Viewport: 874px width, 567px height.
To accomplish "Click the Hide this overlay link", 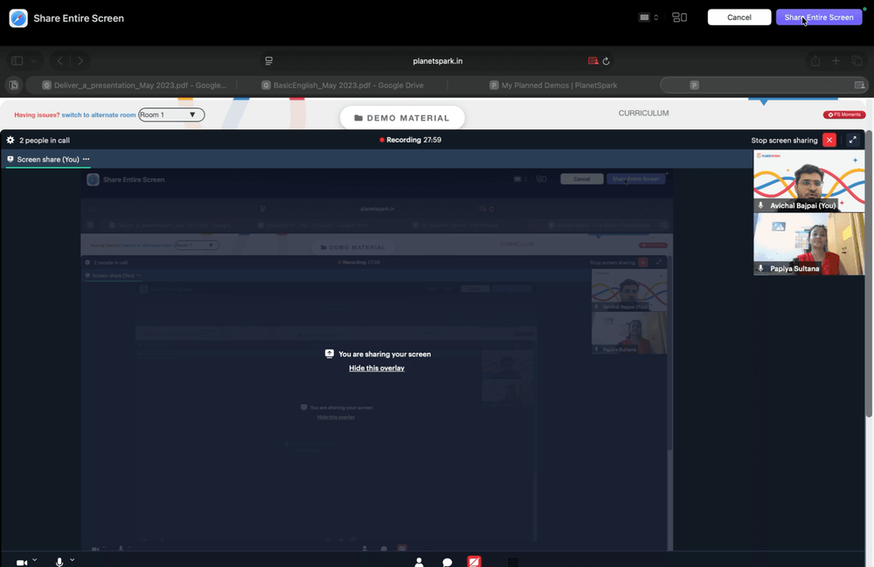I will 377,368.
